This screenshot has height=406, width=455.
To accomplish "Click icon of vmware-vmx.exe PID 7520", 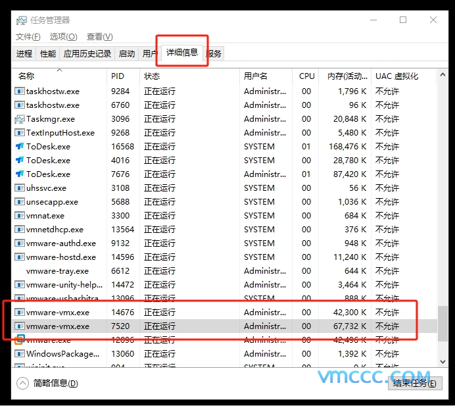I will (x=20, y=326).
